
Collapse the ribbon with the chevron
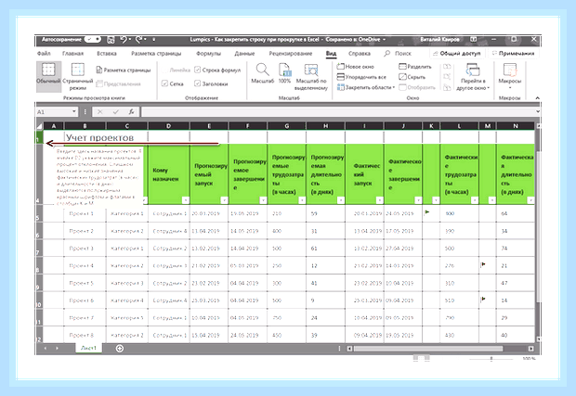tap(537, 98)
